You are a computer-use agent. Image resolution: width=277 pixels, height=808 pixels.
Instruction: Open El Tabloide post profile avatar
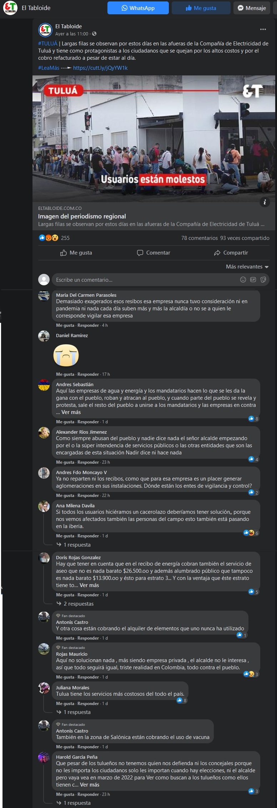point(45,30)
